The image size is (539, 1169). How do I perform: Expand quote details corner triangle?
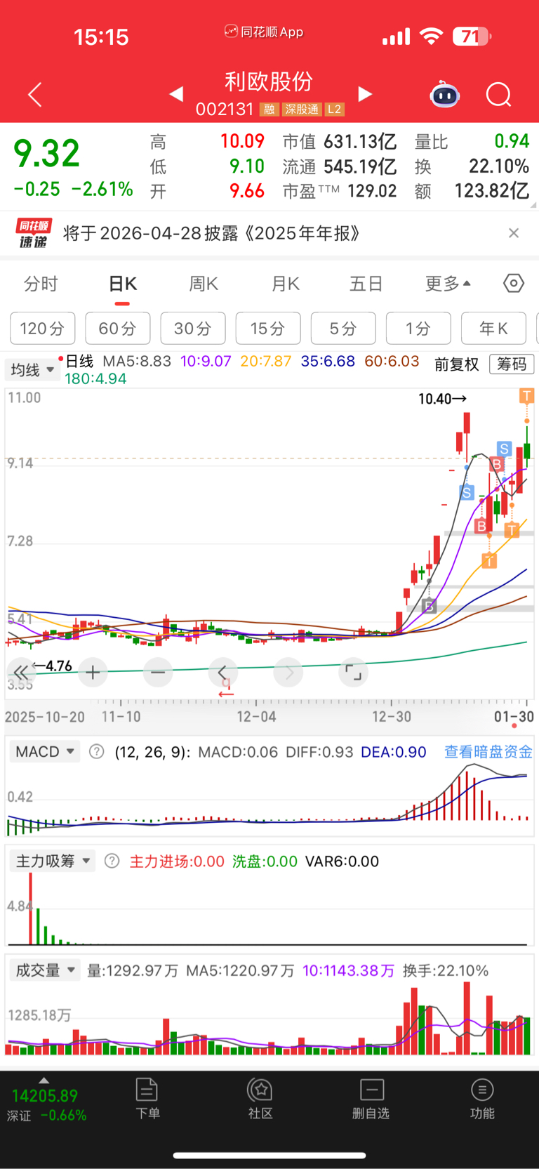[533, 205]
